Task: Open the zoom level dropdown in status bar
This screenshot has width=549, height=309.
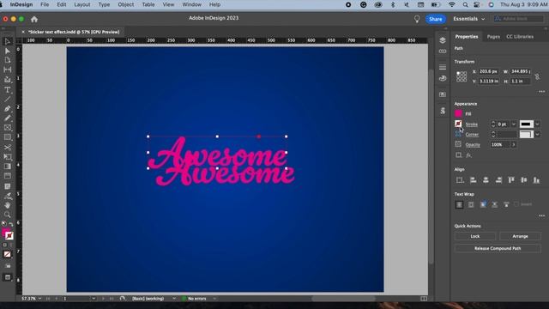Action: (39, 299)
